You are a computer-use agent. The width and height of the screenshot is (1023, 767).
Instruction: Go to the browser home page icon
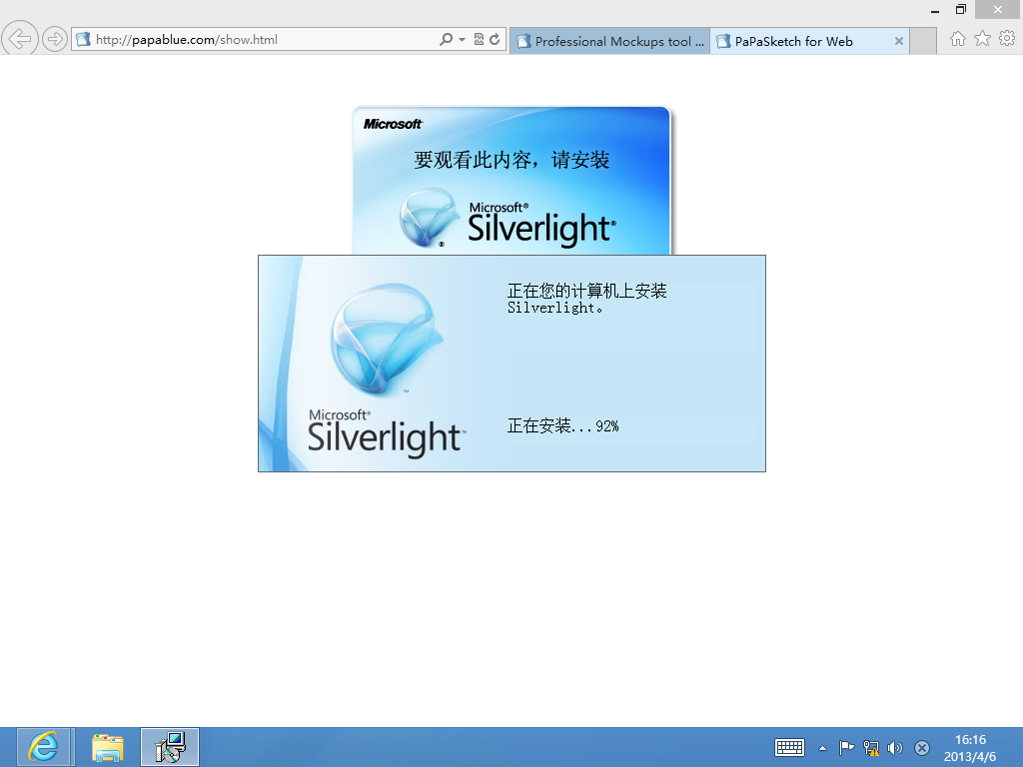click(958, 39)
